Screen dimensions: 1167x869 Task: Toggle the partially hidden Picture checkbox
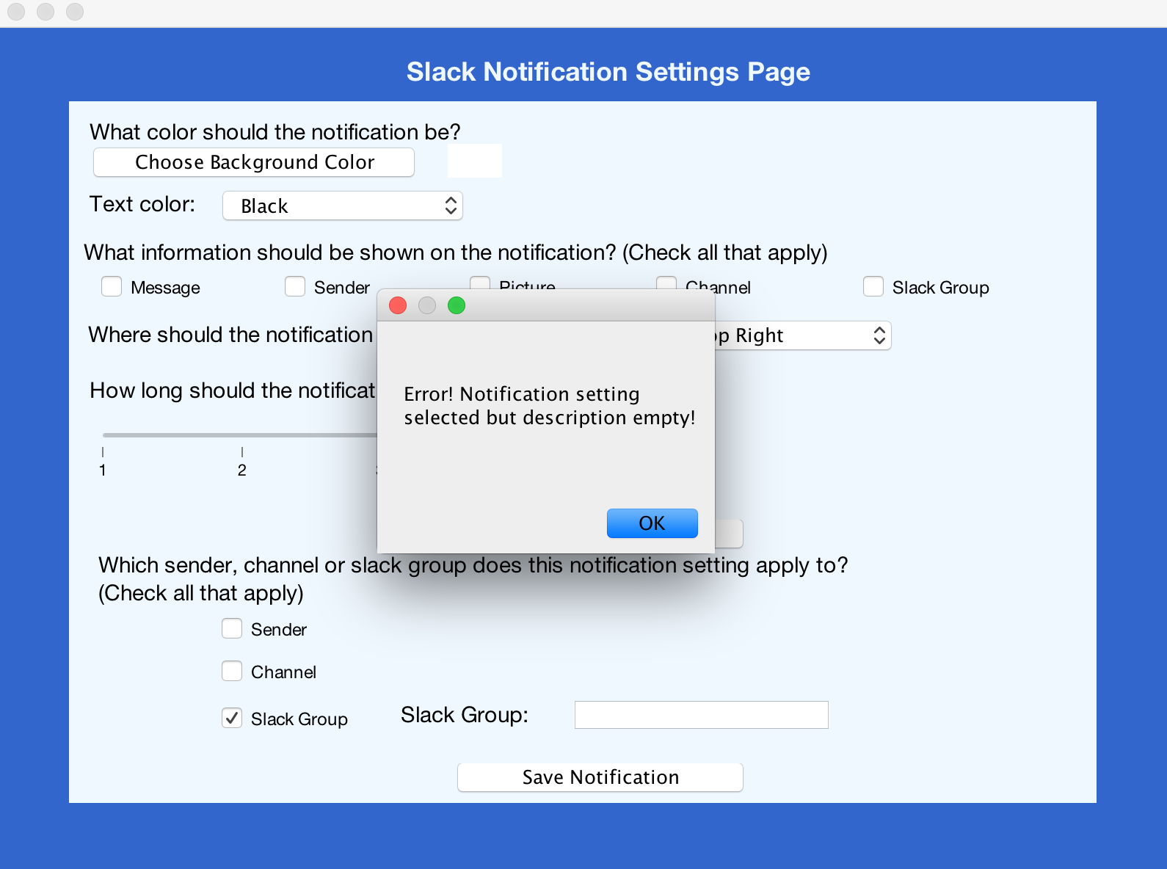click(x=480, y=283)
